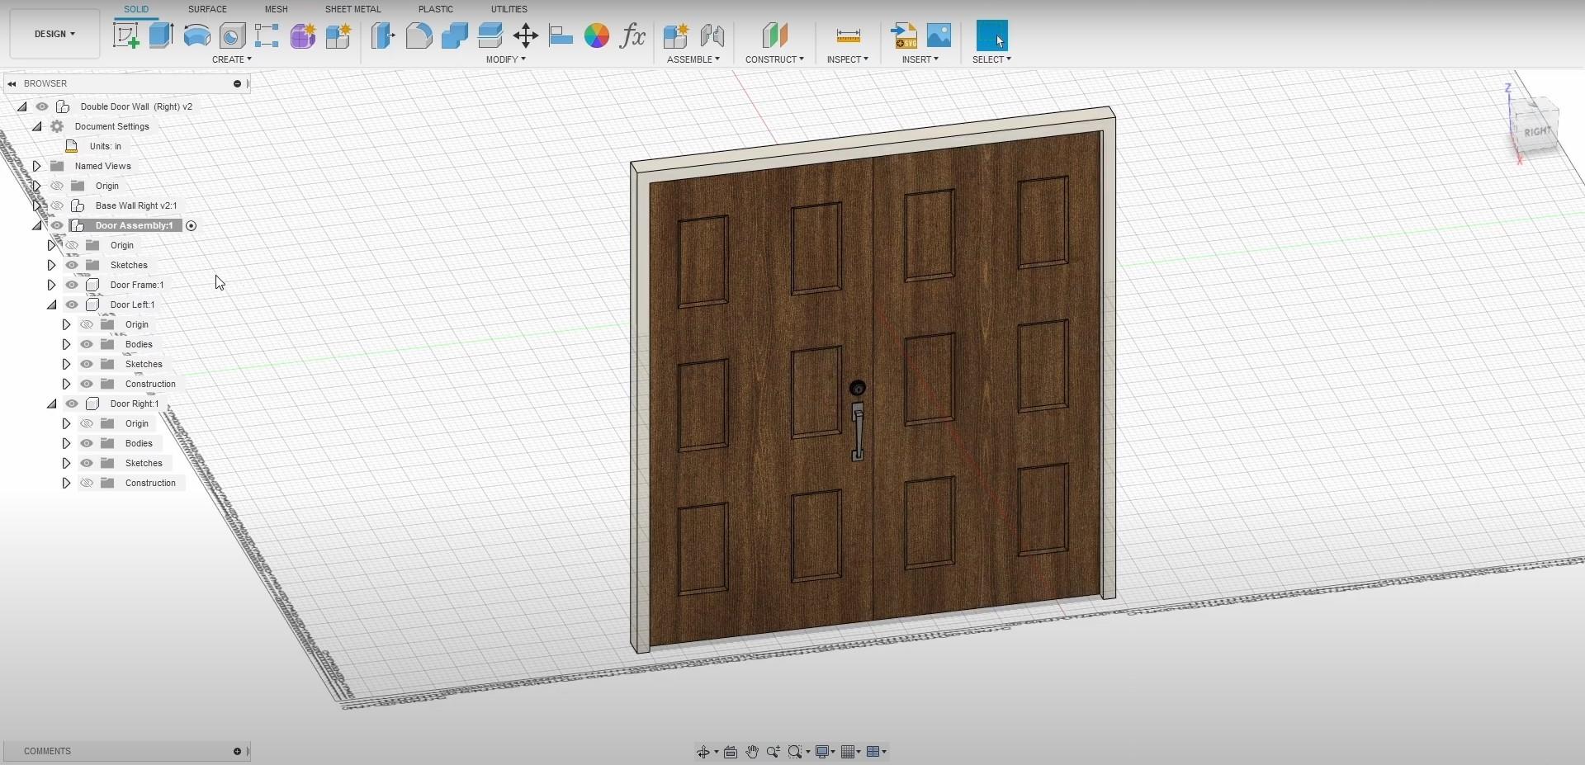Select the Extrude tool

pyautogui.click(x=161, y=35)
